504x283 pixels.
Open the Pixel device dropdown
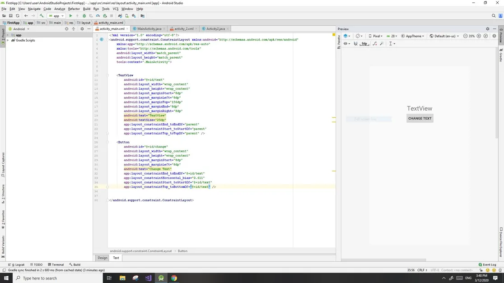click(375, 36)
